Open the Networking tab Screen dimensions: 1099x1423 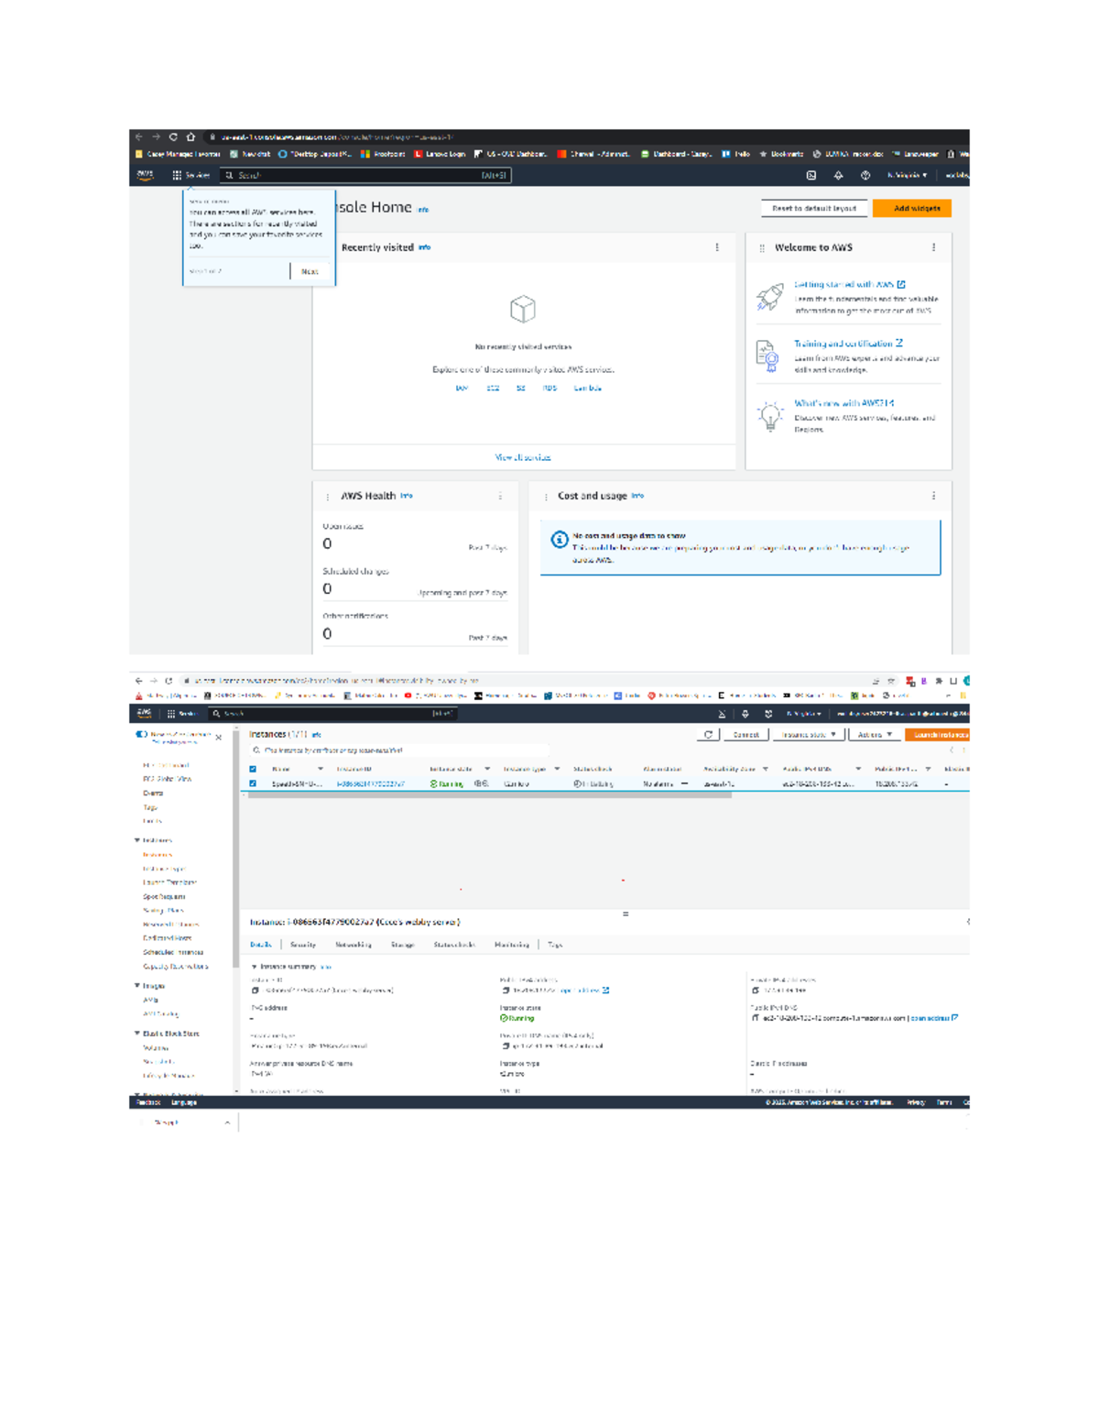click(x=354, y=945)
